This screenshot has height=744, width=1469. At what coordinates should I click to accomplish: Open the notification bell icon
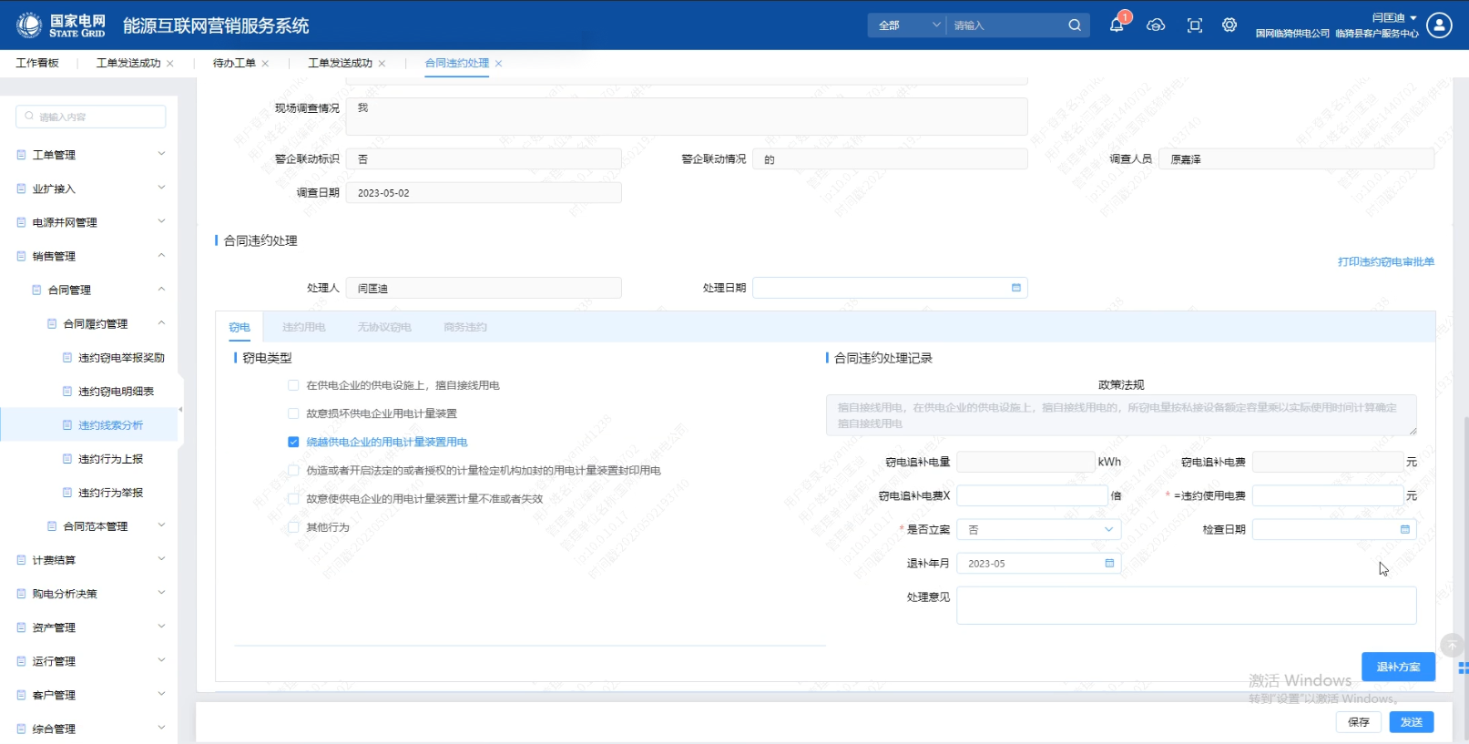pos(1116,25)
